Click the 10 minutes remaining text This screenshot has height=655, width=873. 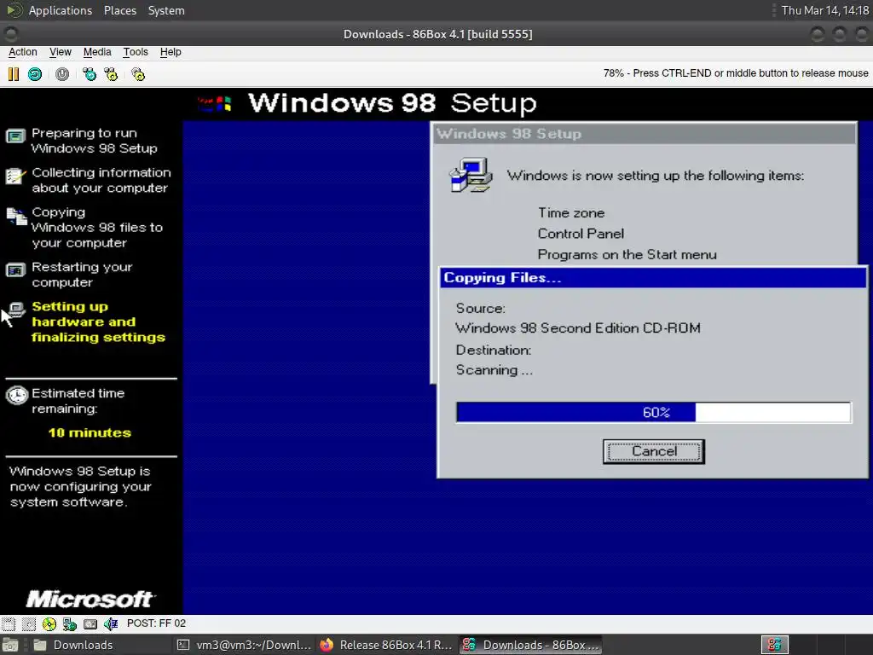(90, 432)
